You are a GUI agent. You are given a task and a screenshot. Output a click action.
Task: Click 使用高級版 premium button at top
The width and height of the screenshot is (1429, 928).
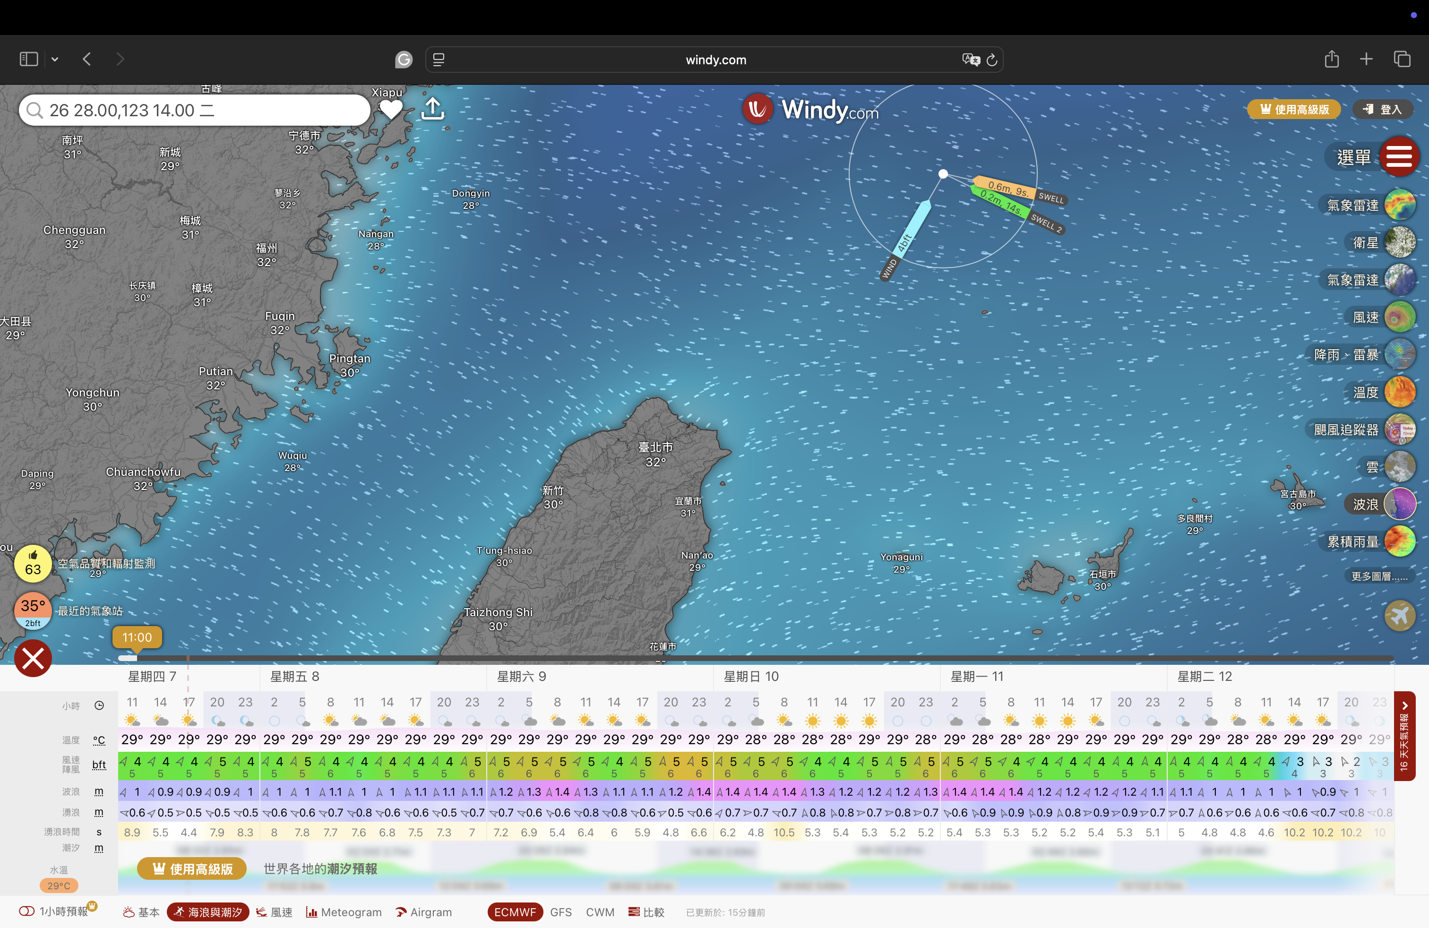point(1294,109)
